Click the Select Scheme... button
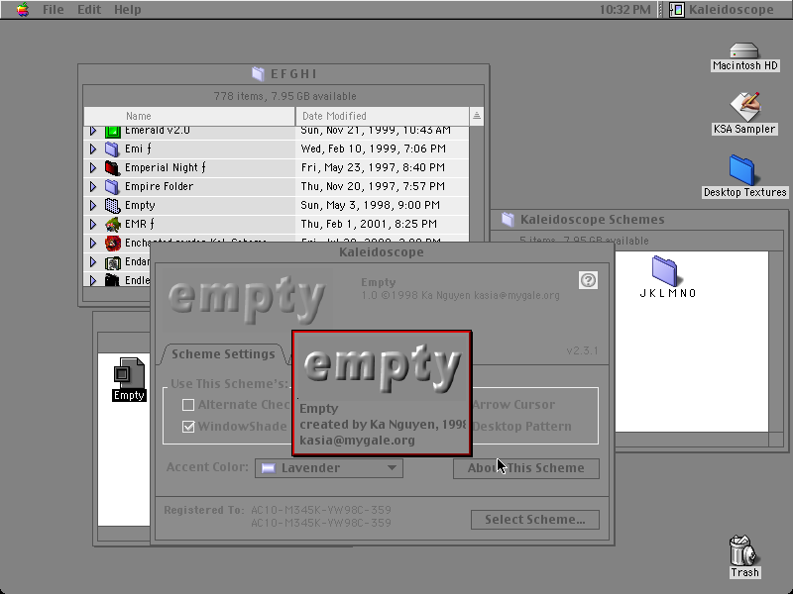The width and height of the screenshot is (793, 594). [x=535, y=520]
